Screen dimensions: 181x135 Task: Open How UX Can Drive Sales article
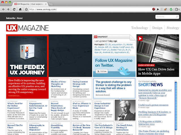[x=156, y=71]
